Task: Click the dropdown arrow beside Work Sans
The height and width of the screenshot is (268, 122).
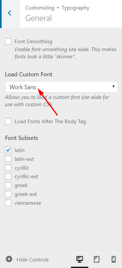Action: pyautogui.click(x=113, y=86)
